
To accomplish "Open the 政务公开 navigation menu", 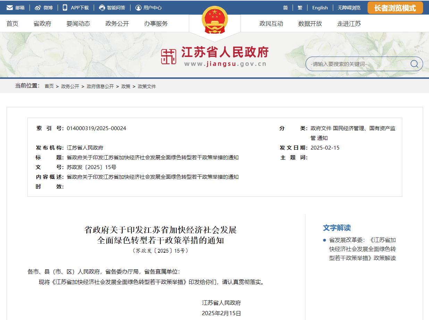I will click(x=117, y=24).
